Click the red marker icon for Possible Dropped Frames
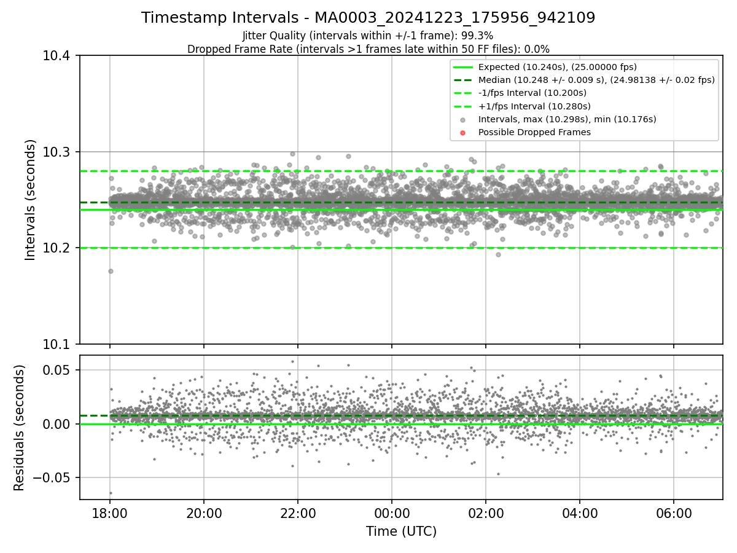The height and width of the screenshot is (553, 737). pyautogui.click(x=463, y=133)
